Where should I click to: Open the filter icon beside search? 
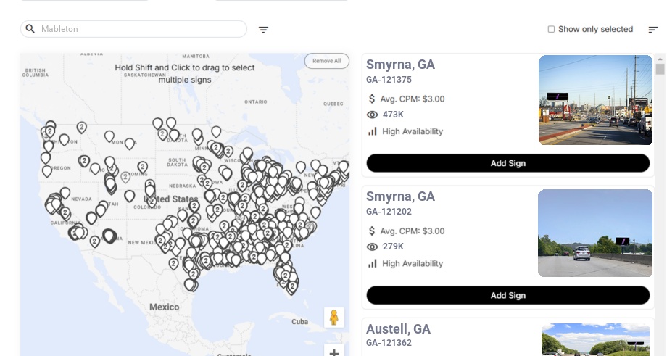point(263,30)
